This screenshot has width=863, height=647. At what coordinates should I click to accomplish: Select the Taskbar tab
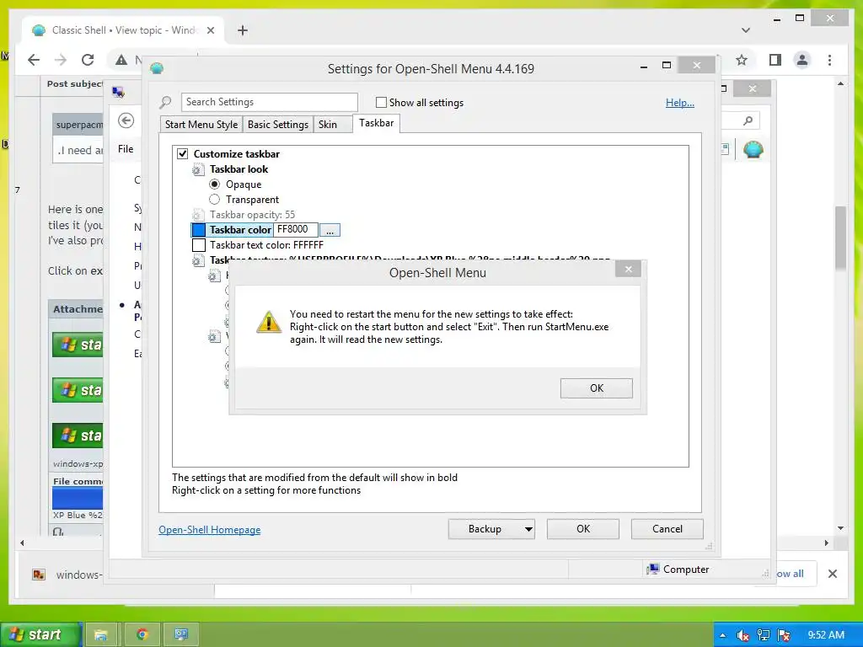tap(377, 123)
